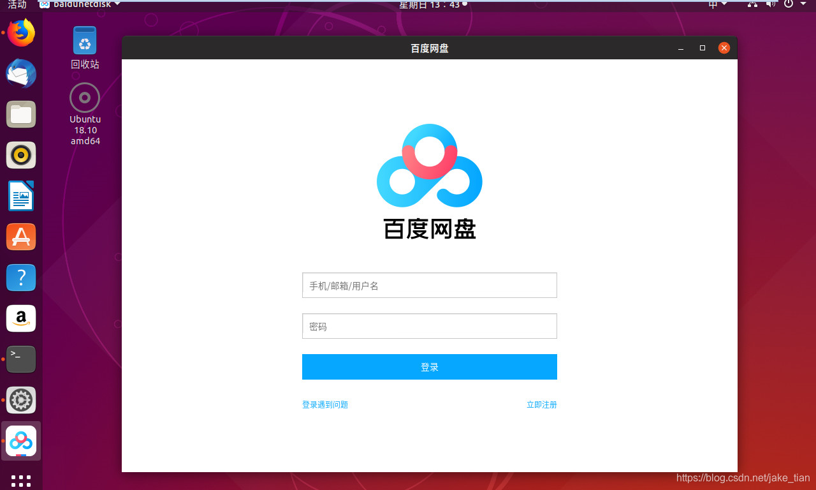
Task: Click the 立即注册 register link
Action: click(542, 405)
